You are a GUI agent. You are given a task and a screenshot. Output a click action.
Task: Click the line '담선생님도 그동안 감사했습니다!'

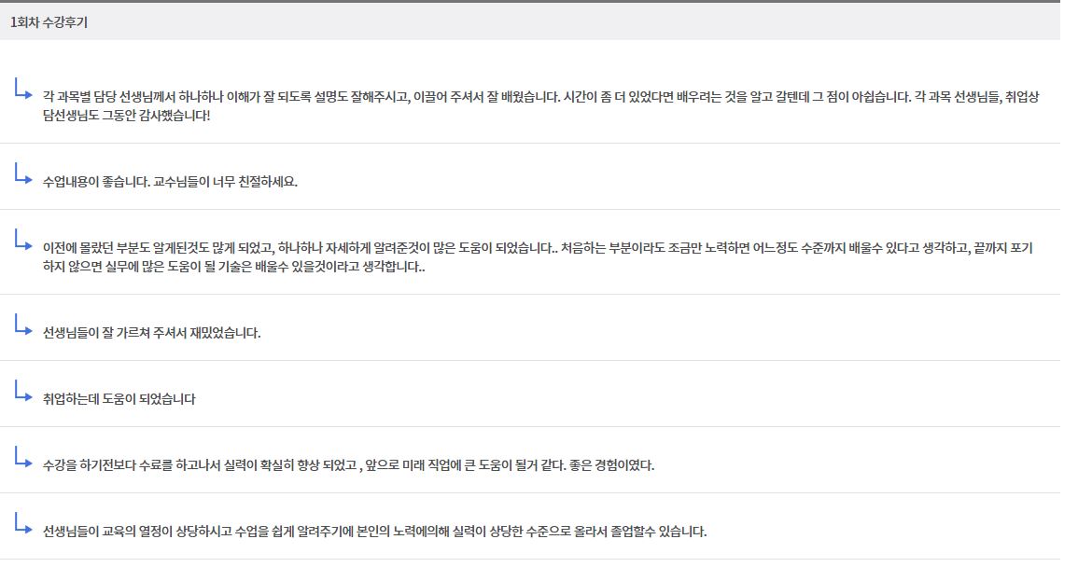(127, 117)
